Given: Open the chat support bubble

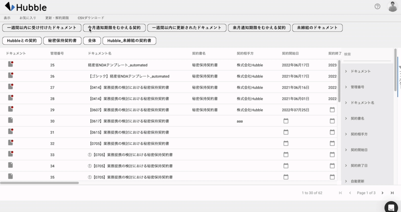Looking at the screenshot, I should click(391, 208).
